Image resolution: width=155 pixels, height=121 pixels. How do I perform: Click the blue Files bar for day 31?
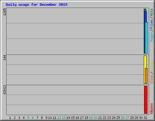146,17
